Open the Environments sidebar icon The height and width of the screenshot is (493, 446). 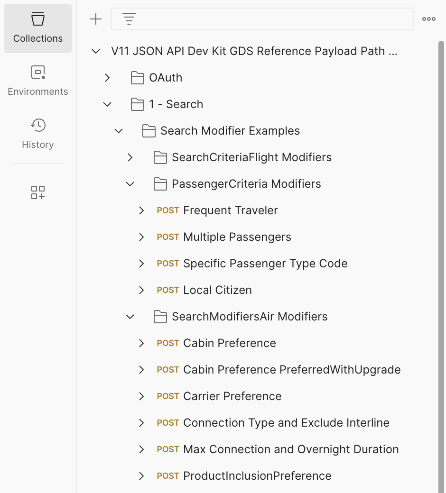click(x=38, y=81)
